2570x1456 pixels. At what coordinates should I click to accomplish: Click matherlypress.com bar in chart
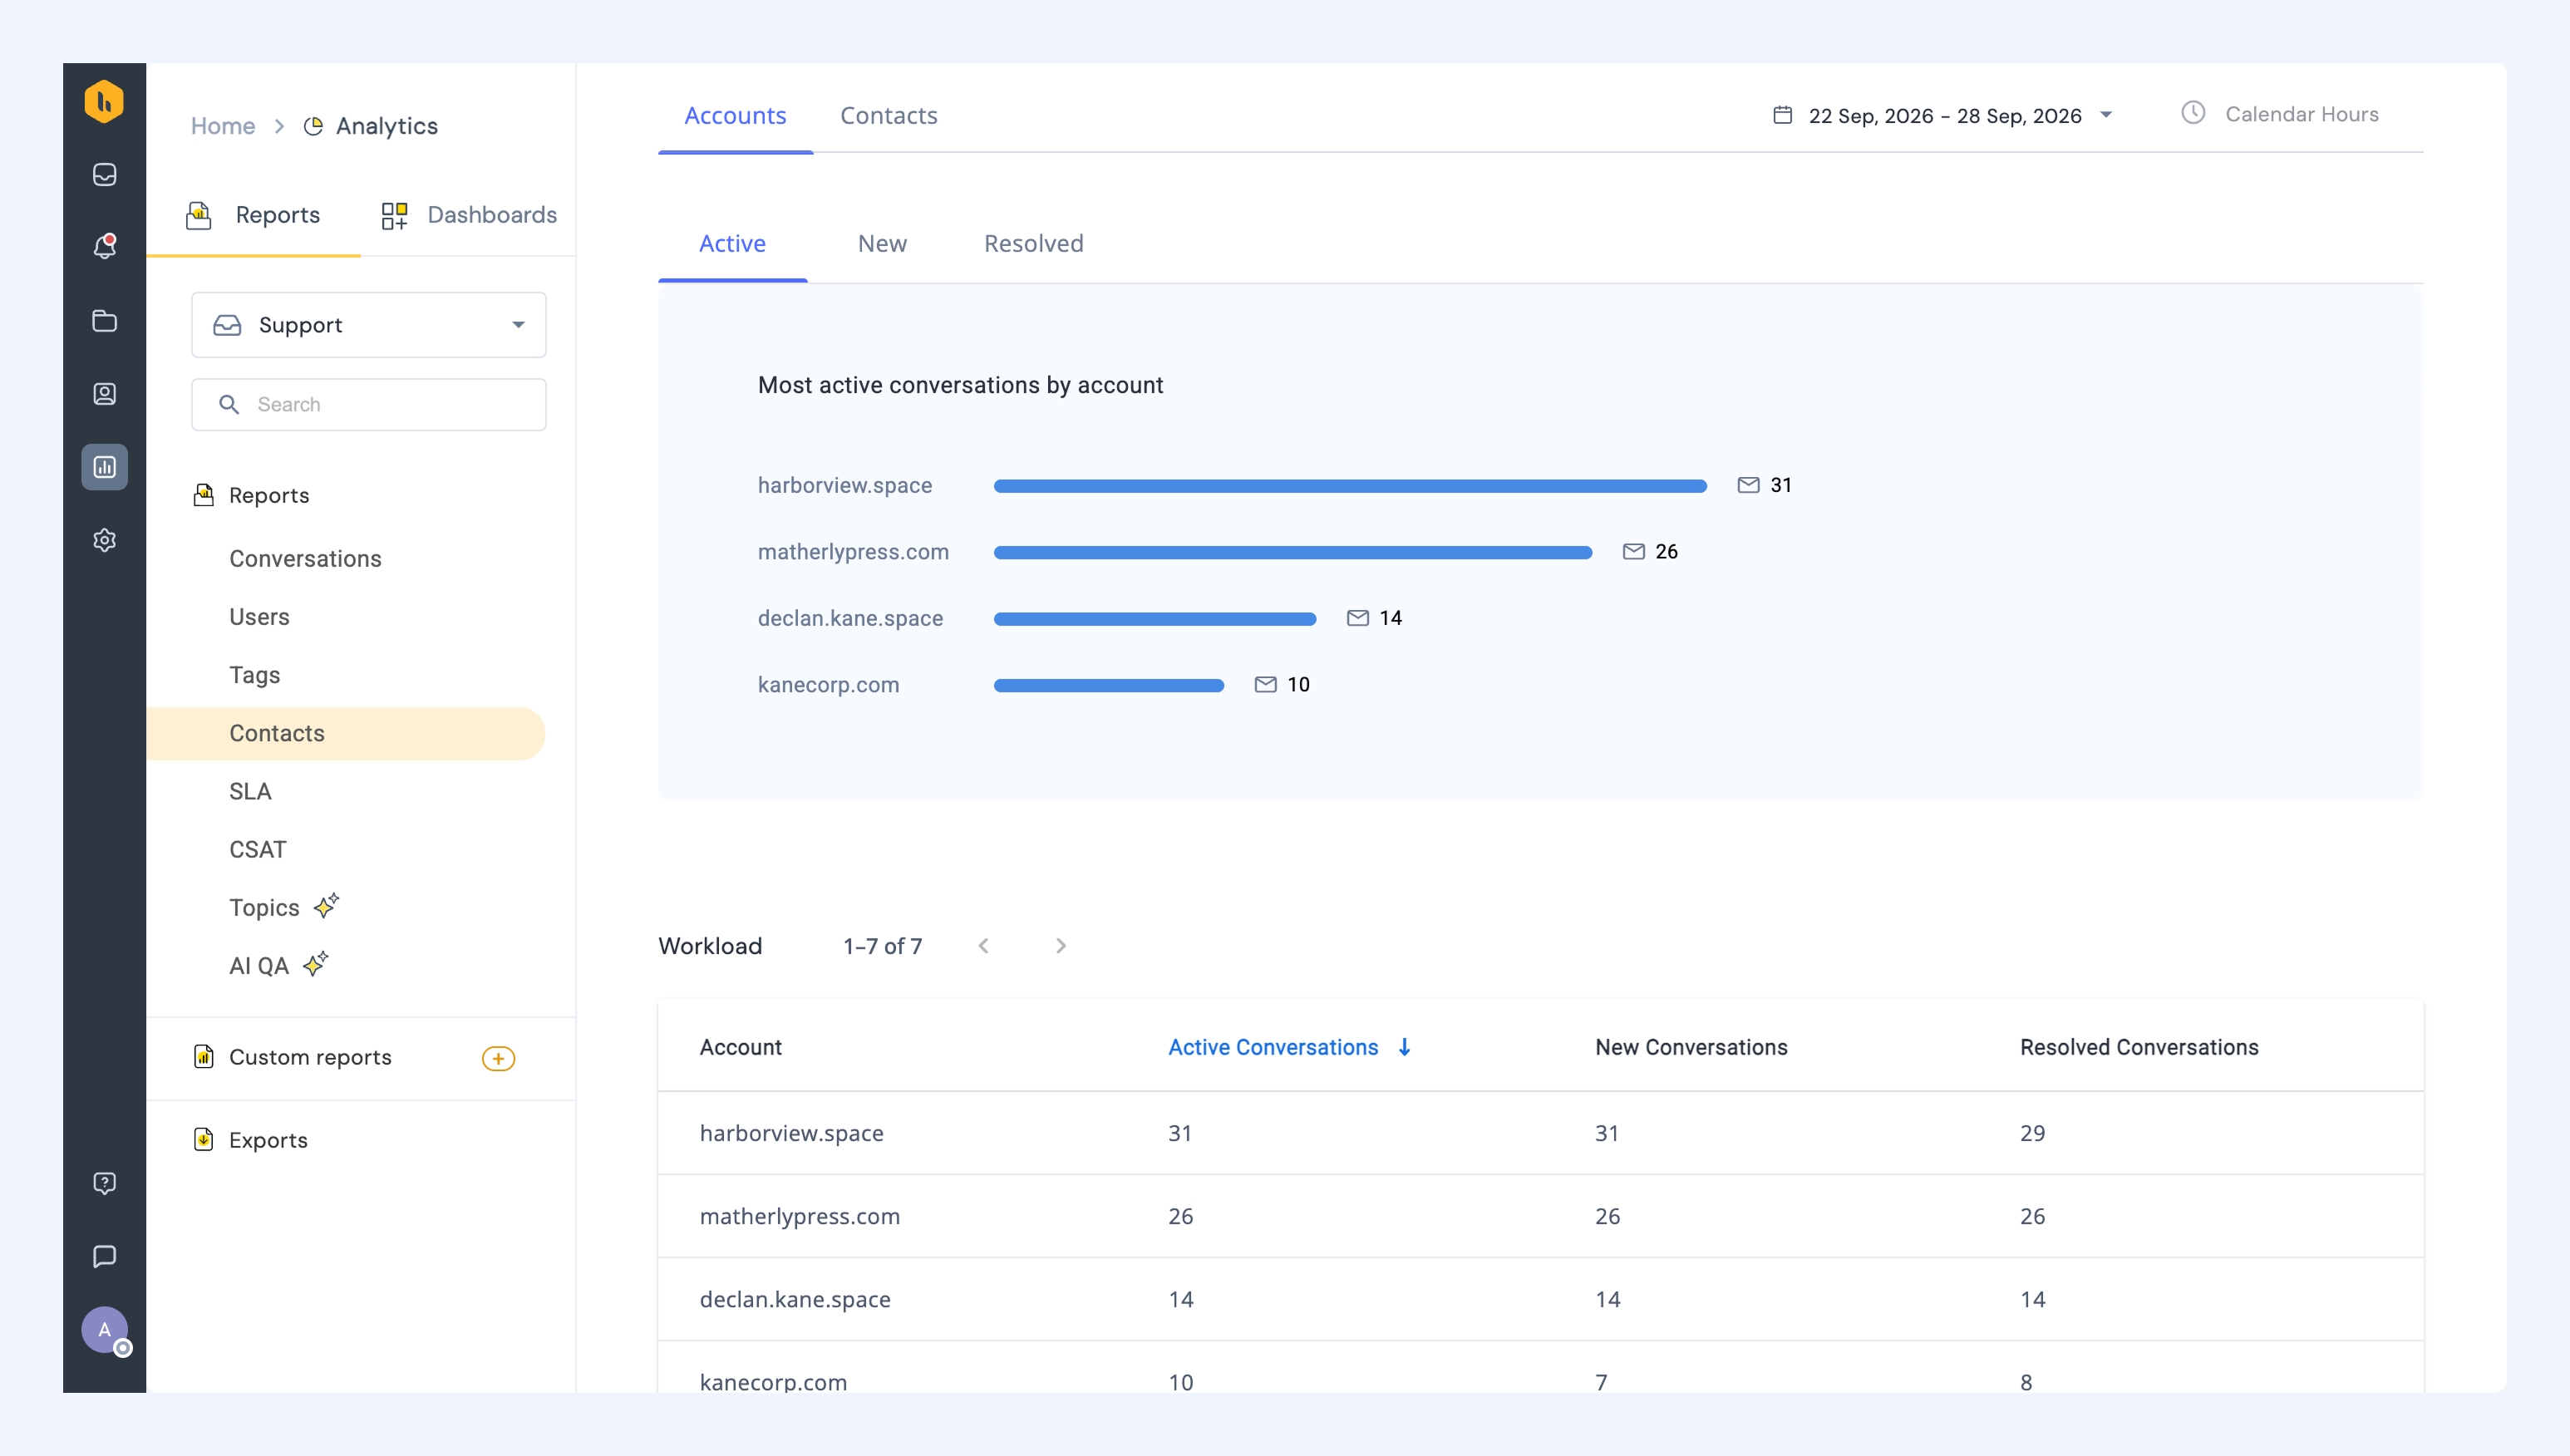click(1292, 552)
